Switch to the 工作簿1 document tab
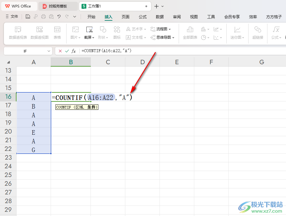The width and height of the screenshot is (286, 216). [115, 6]
